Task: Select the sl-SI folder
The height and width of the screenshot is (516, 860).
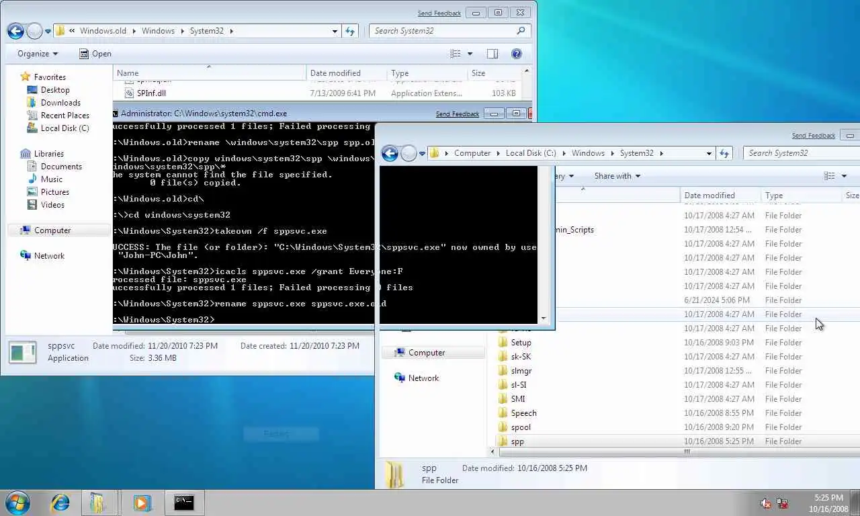Action: tap(519, 385)
